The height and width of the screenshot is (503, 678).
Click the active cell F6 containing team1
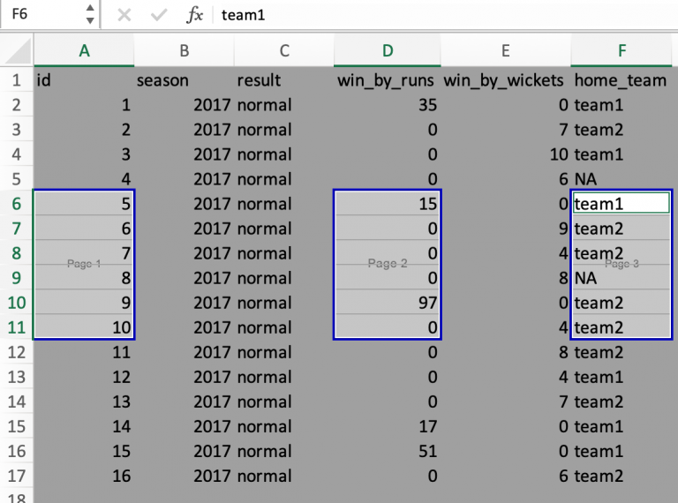621,204
